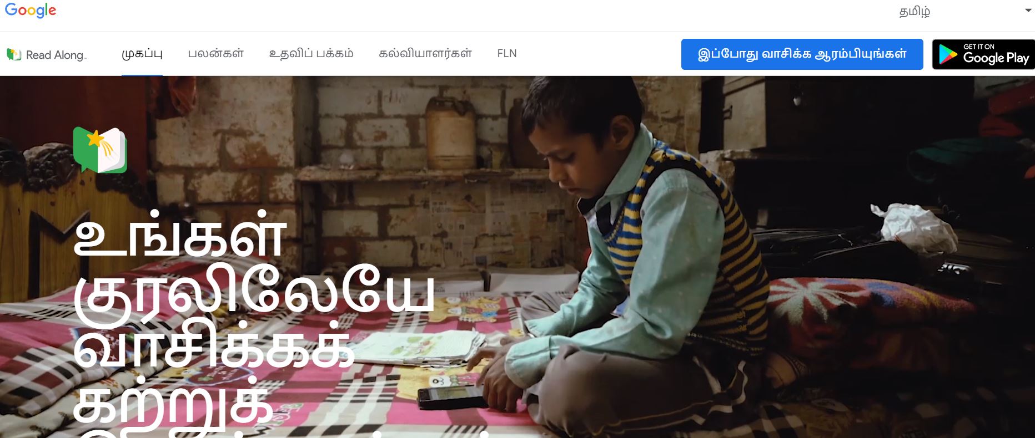Click the yellow star on the large book icon
This screenshot has width=1035, height=438.
[x=96, y=138]
